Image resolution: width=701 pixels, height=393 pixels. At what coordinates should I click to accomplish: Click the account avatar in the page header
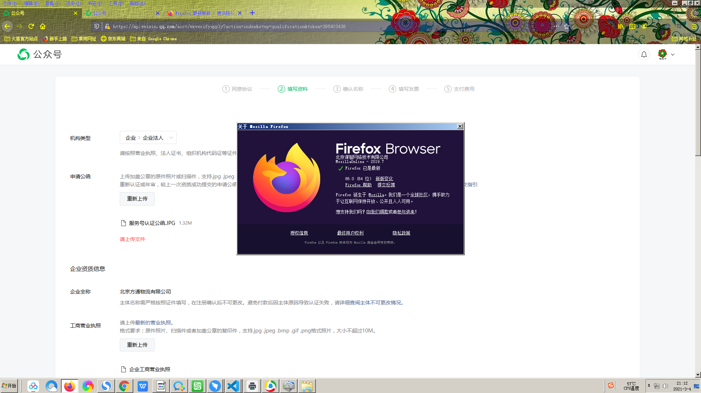click(x=662, y=54)
